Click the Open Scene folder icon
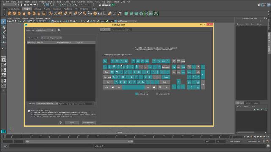This screenshot has width=271, height=152. (x=25, y=5)
